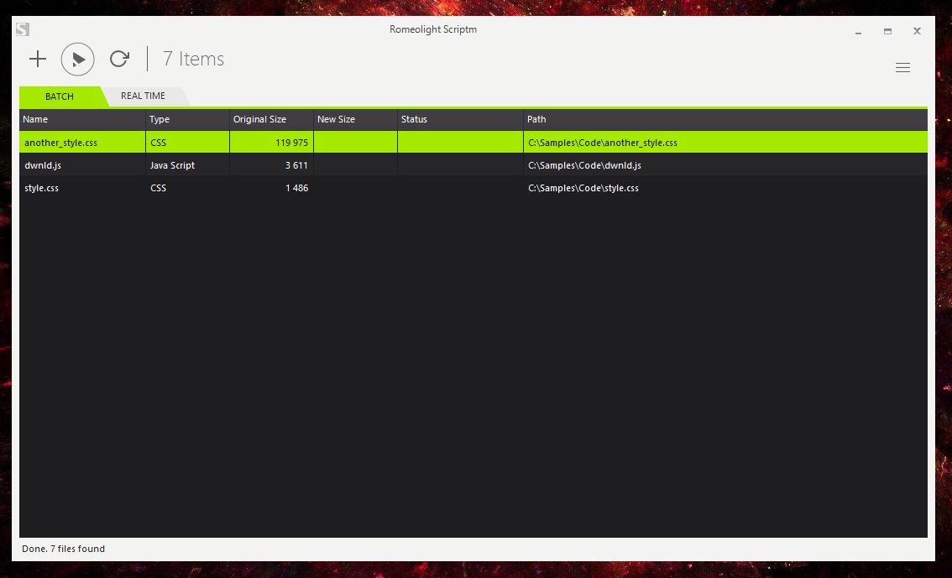Click the CSS type cell of another_style.css
The image size is (952, 578).
point(158,143)
